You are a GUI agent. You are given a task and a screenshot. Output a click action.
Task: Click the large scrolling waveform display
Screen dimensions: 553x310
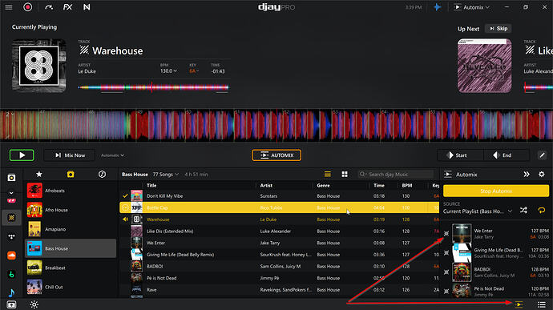[x=276, y=125]
